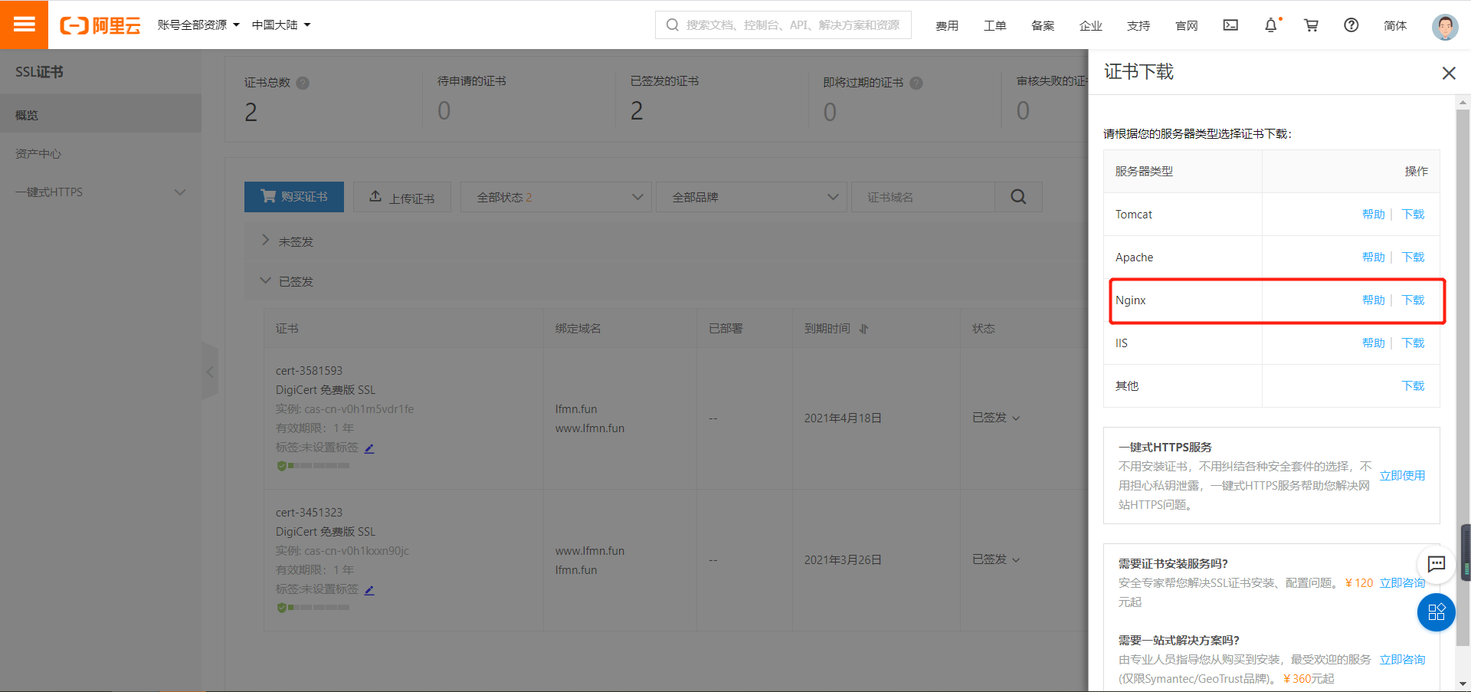The image size is (1471, 692).
Task: Expand 一键式HTTPS sidebar item
Action: (x=100, y=192)
